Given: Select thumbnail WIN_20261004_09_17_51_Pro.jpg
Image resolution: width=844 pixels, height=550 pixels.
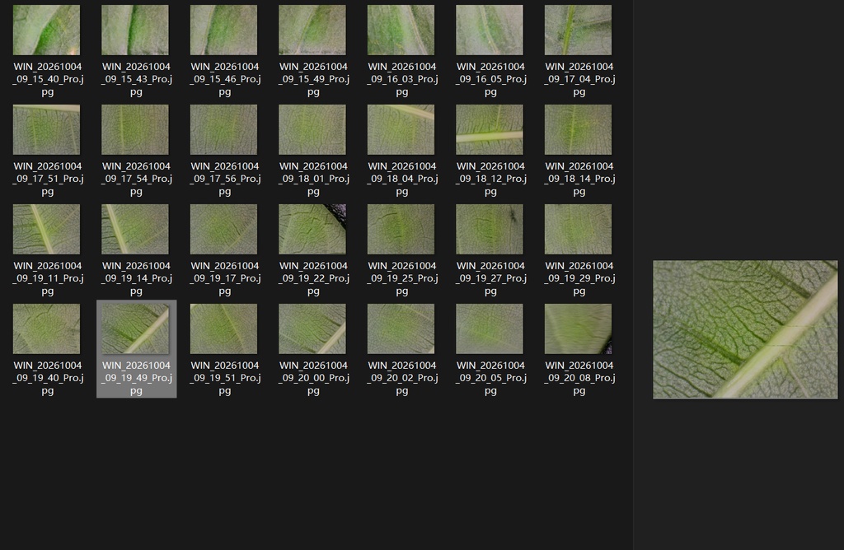Looking at the screenshot, I should point(46,129).
